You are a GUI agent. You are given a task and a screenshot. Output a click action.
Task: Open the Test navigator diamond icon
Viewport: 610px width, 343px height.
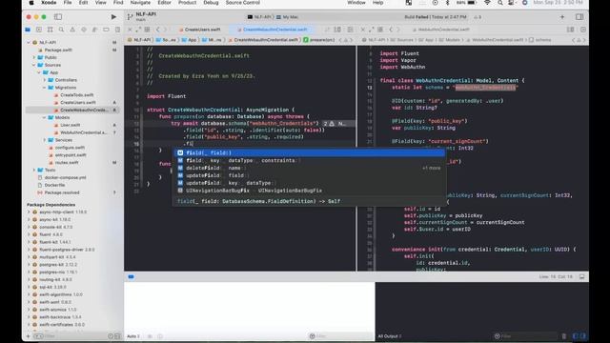click(x=84, y=30)
